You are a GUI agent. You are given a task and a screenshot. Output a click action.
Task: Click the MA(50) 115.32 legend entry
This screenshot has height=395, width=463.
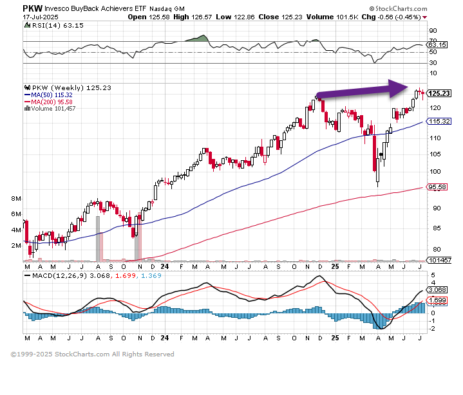coord(48,95)
